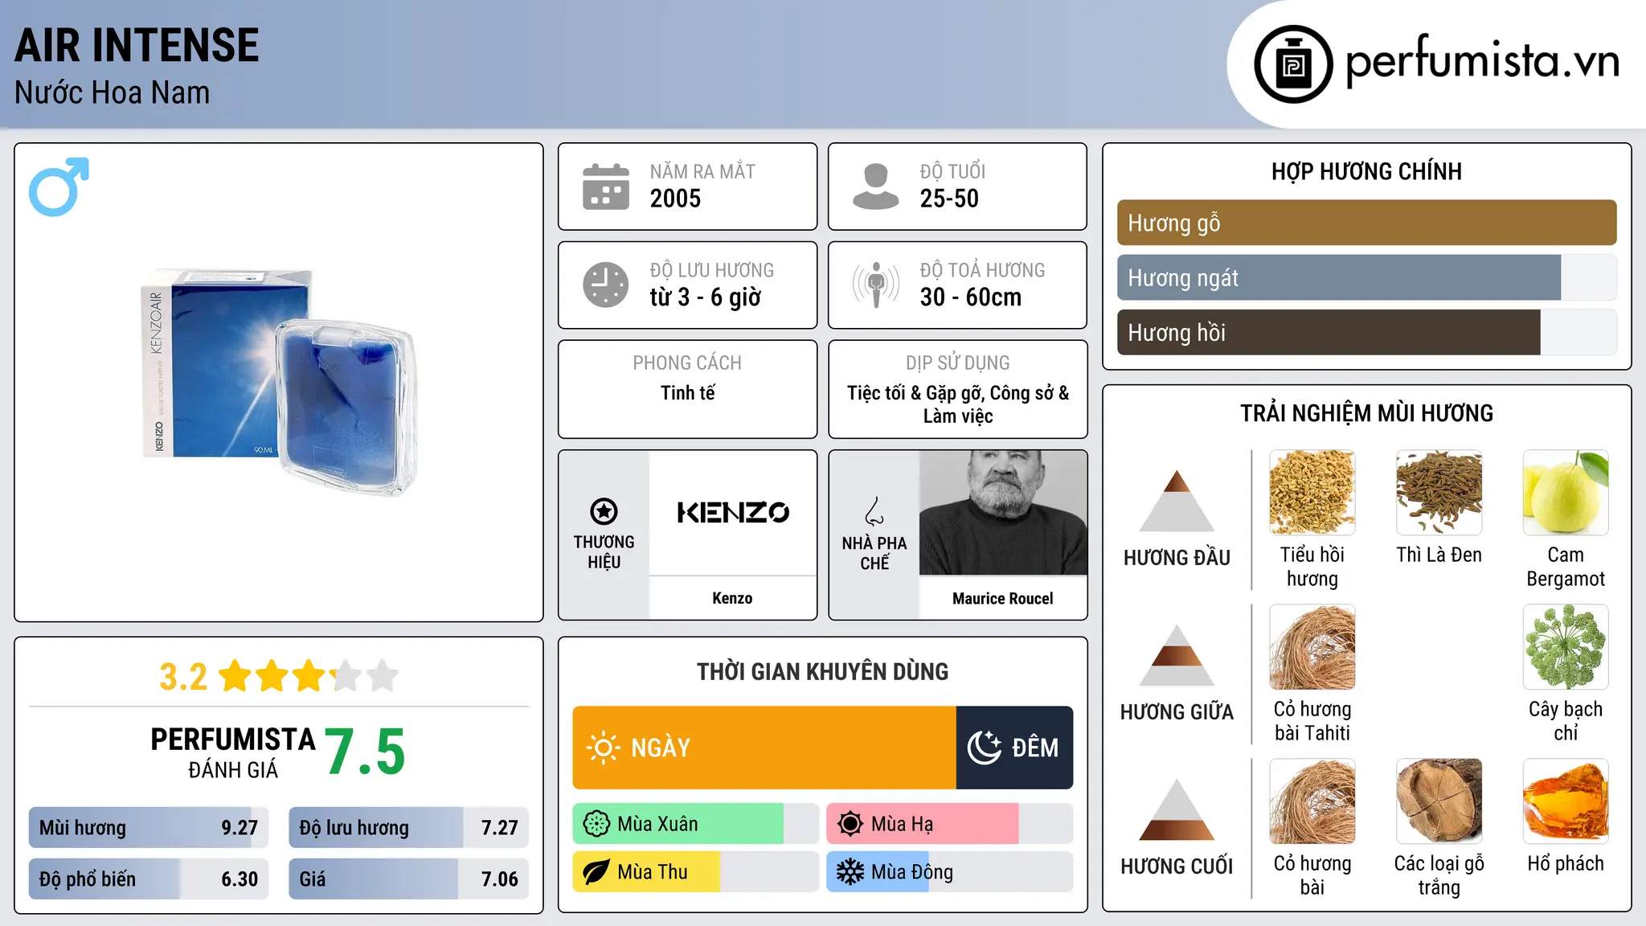1646x926 pixels.
Task: Click the Cam Bergamot note image
Action: click(x=1566, y=493)
